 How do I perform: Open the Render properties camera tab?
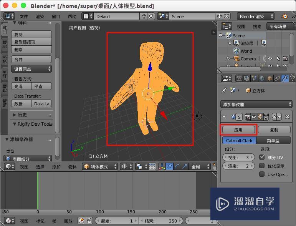coord(239,78)
